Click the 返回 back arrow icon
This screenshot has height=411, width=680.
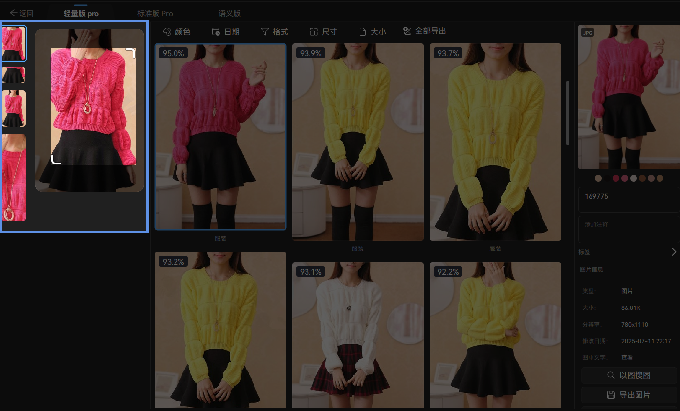pyautogui.click(x=13, y=13)
